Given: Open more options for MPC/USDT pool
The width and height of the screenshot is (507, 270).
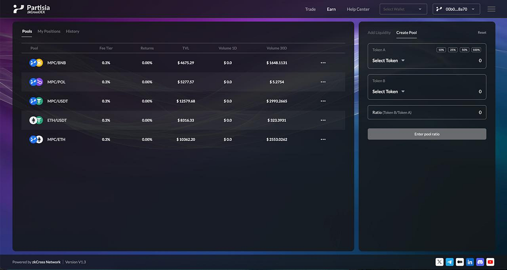Looking at the screenshot, I should (323, 101).
